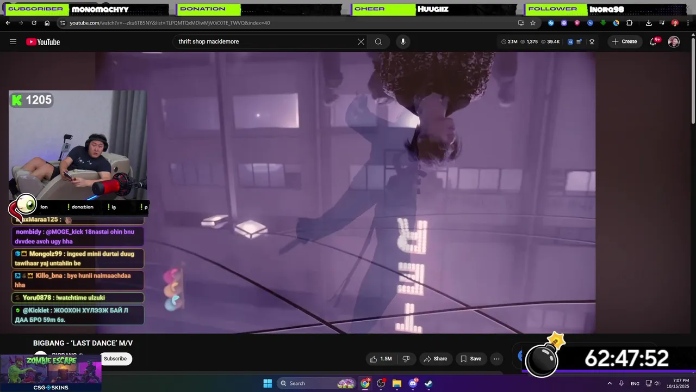Click the 39.4K views stat

click(x=550, y=41)
